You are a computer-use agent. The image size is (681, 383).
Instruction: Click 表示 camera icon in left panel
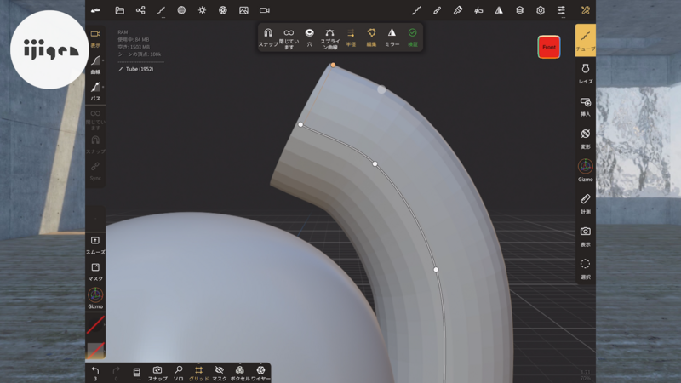point(95,38)
